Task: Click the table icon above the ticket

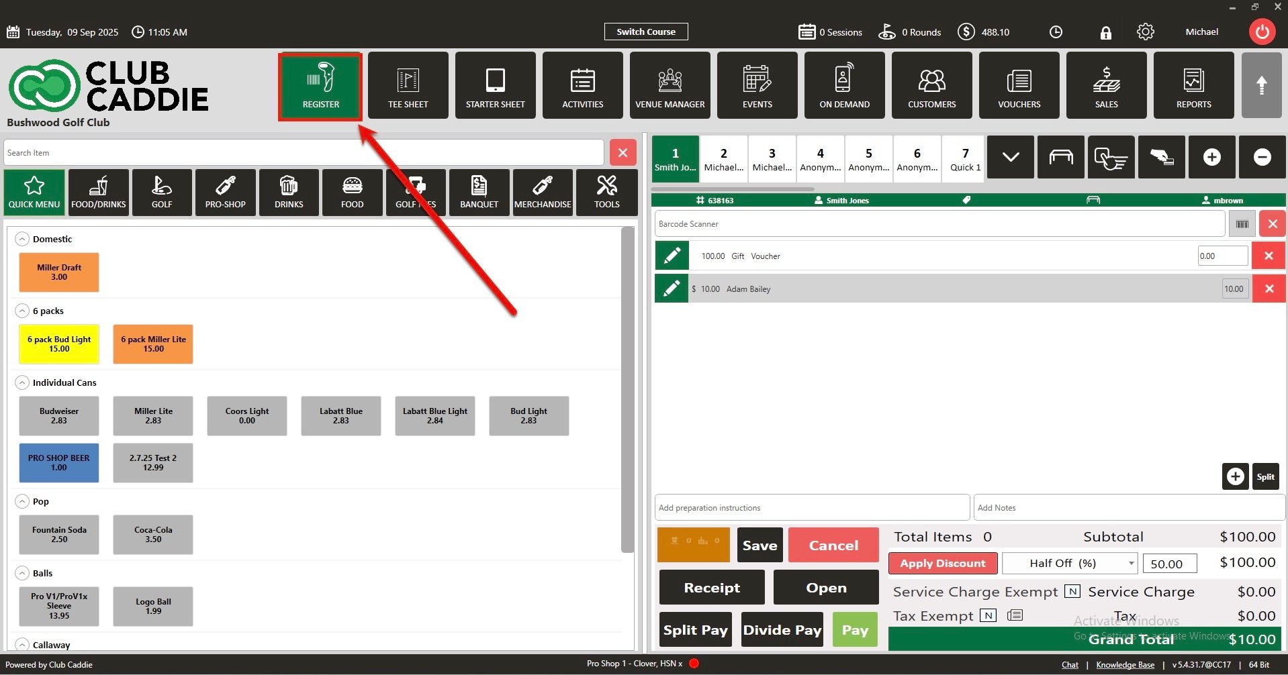Action: (1060, 157)
